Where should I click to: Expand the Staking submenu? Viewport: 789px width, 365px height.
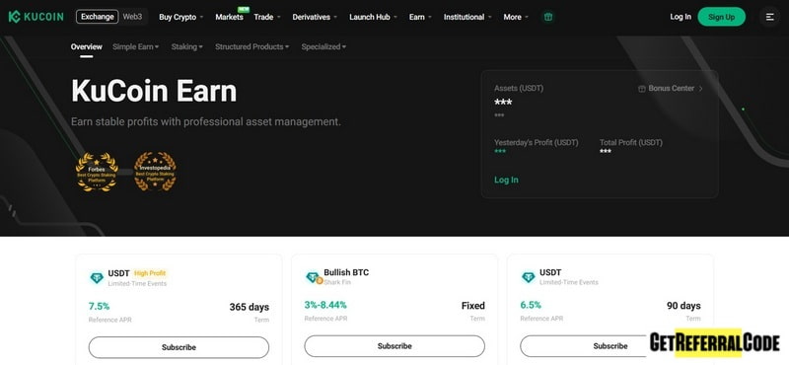point(187,46)
